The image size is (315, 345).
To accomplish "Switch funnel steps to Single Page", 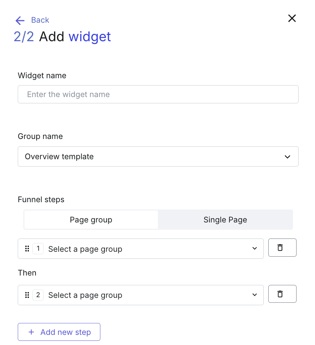I will click(225, 220).
